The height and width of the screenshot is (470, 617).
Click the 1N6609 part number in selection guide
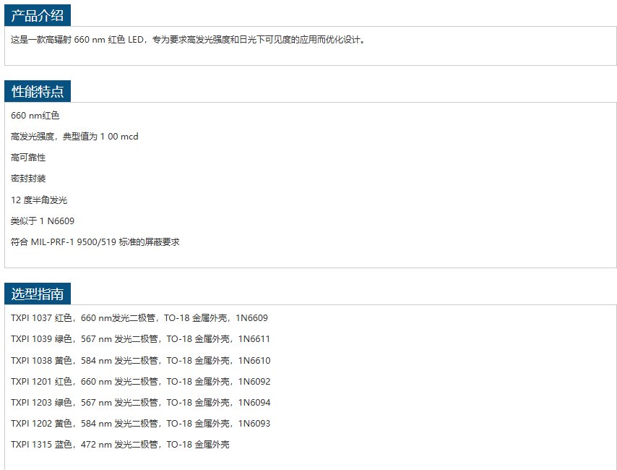252,318
